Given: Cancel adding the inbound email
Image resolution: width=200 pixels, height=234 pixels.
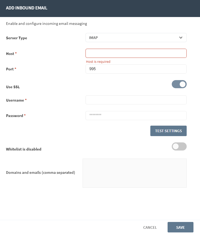Looking at the screenshot, I should (x=150, y=227).
